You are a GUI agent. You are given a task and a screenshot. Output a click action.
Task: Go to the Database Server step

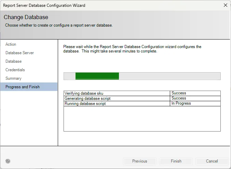click(19, 53)
